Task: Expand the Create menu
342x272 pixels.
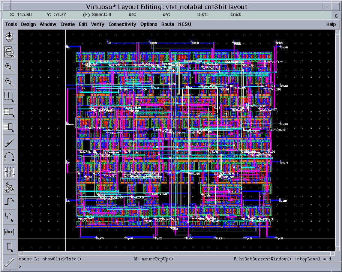Action: coord(67,24)
